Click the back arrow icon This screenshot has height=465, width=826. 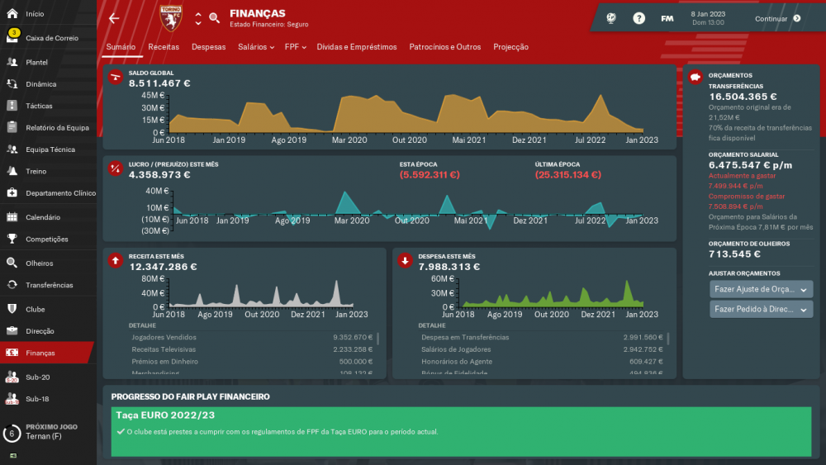[x=114, y=18]
